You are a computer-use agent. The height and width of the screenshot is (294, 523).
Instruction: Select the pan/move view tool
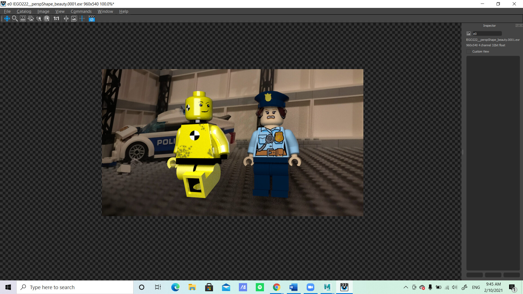7,19
